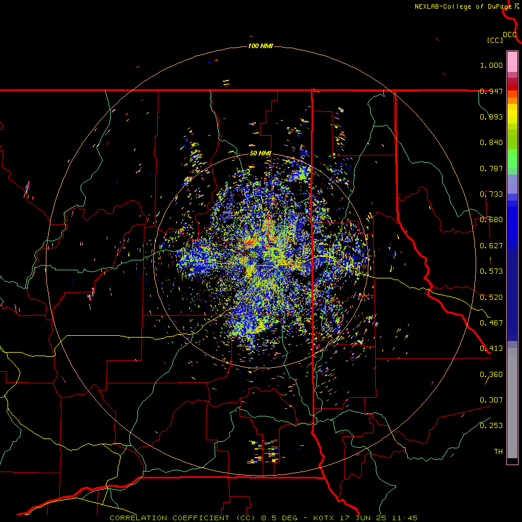Viewport: 522px width, 522px height.
Task: Click the 17 JUN 25 date text
Action: 364,518
